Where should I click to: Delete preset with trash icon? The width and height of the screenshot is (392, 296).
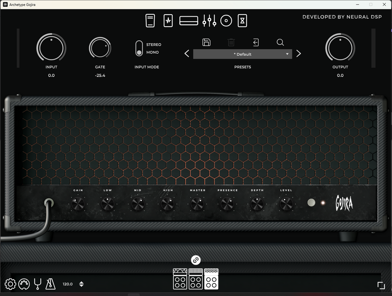click(231, 42)
